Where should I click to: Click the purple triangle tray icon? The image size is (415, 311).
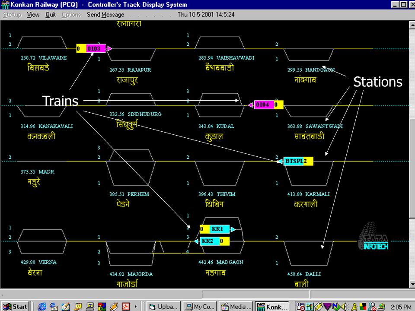click(327, 307)
